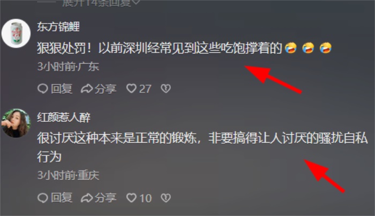Click reply bubble icon under 红颜惹人醉's comment
The height and width of the screenshot is (216, 375).
pyautogui.click(x=43, y=198)
